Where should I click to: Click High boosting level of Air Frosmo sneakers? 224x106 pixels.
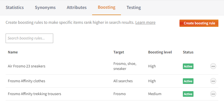pyautogui.click(x=152, y=66)
